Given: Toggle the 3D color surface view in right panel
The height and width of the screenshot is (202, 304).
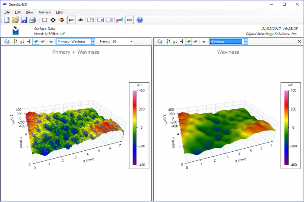Looking at the screenshot, I should [x=188, y=41].
